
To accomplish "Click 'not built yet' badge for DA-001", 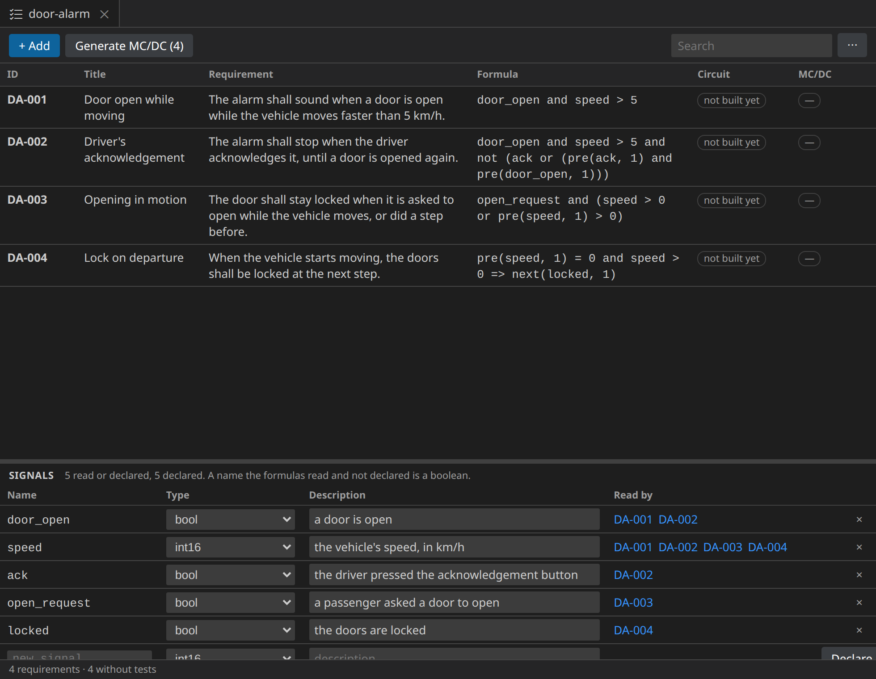I will click(731, 101).
